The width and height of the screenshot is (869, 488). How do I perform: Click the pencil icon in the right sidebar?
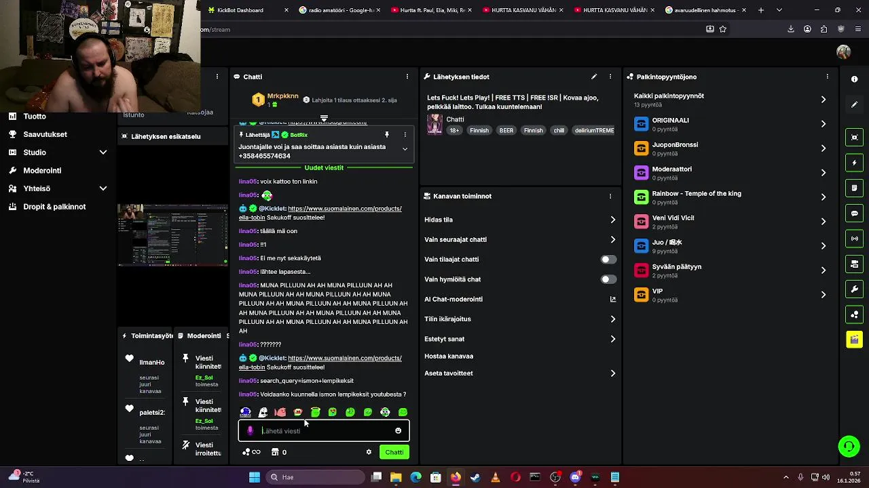pos(855,104)
